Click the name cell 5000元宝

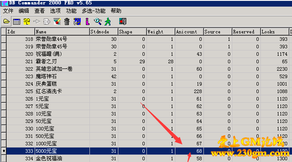(62, 151)
